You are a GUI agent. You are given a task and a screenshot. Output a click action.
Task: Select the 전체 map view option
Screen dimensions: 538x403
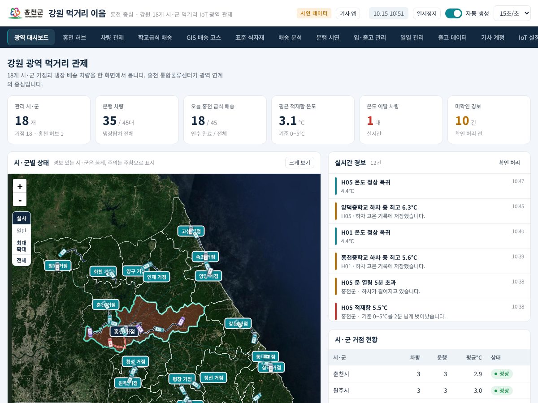pyautogui.click(x=22, y=260)
